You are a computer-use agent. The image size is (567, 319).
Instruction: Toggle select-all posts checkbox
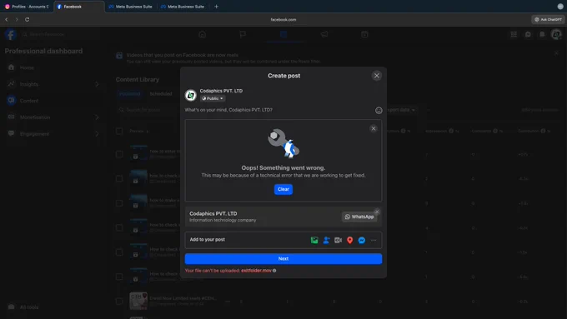tap(119, 131)
